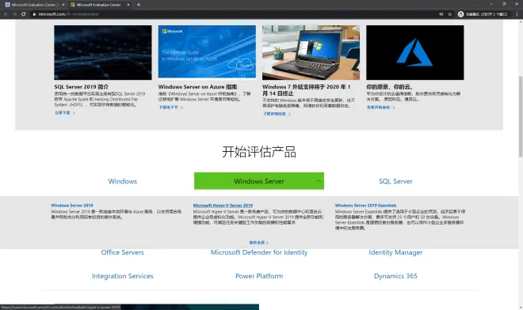Expand the SQL Server product category

pos(395,181)
